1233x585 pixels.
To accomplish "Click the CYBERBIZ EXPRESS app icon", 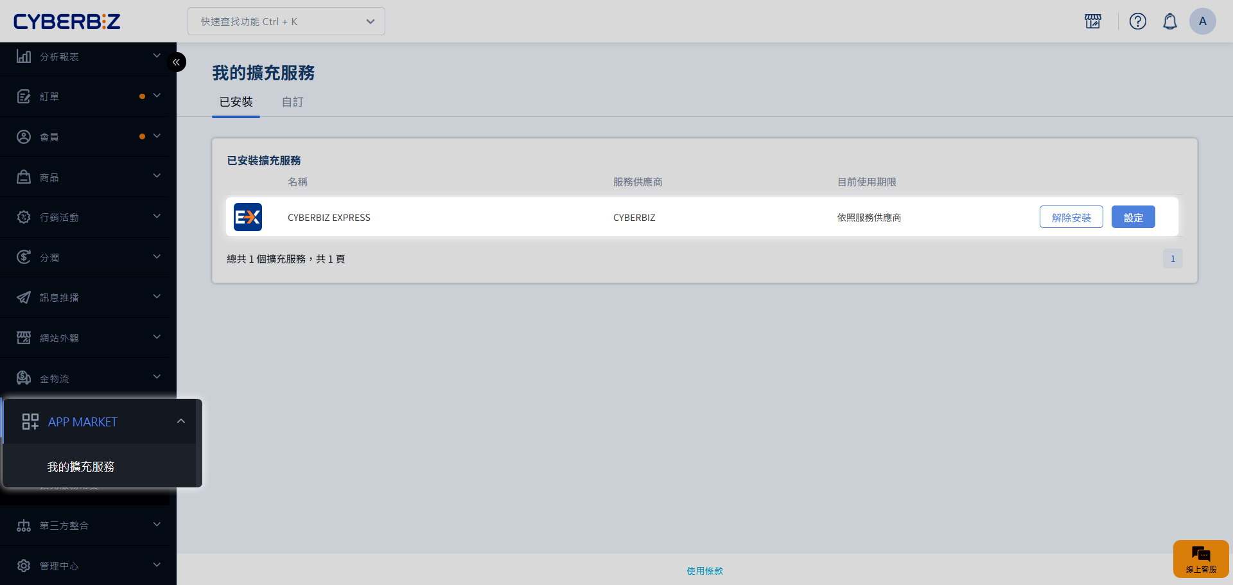I will tap(248, 217).
